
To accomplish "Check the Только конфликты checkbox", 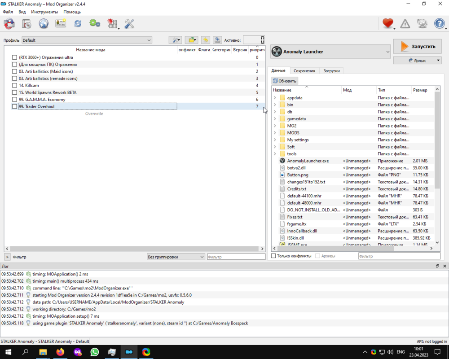I will click(273, 256).
